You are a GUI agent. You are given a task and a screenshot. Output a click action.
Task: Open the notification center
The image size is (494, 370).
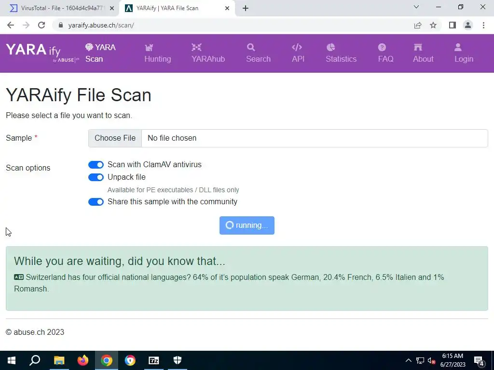tap(479, 360)
